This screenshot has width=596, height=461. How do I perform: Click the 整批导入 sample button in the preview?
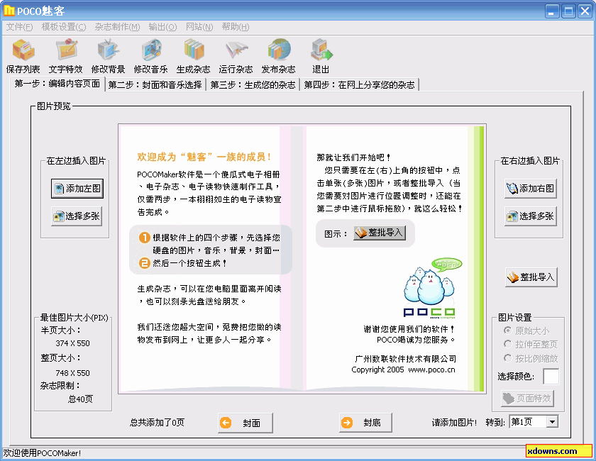coord(380,233)
